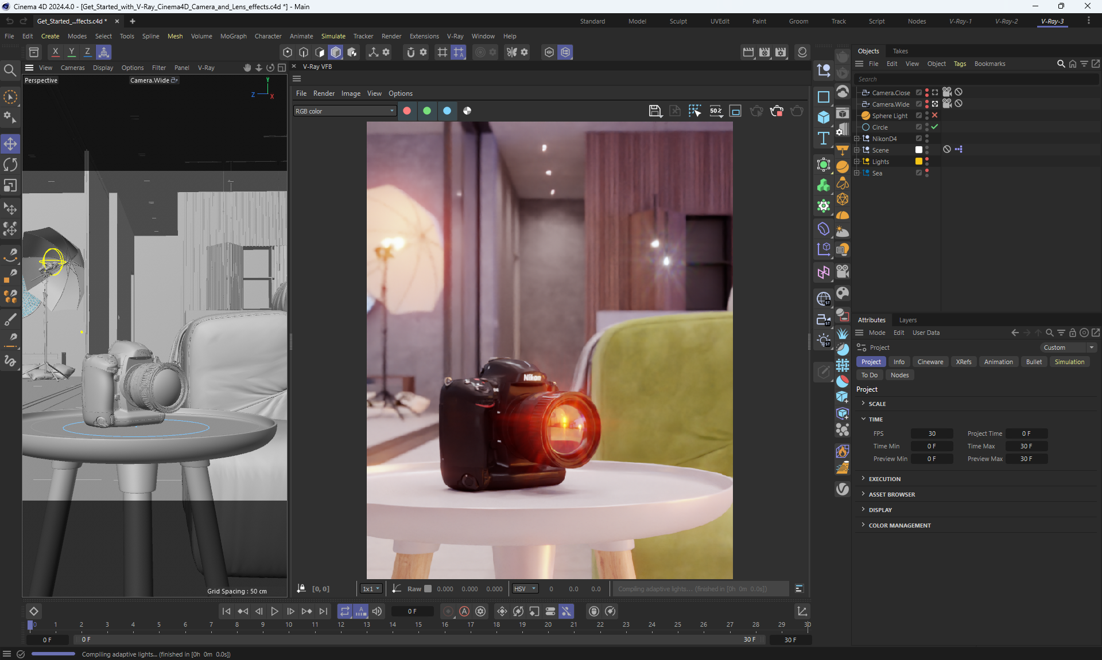This screenshot has width=1102, height=660.
Task: Click the Lights layer yellow color swatch
Action: 919,161
